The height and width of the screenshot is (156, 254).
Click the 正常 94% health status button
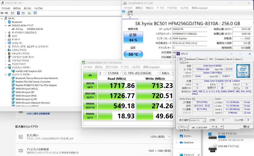pyautogui.click(x=133, y=37)
